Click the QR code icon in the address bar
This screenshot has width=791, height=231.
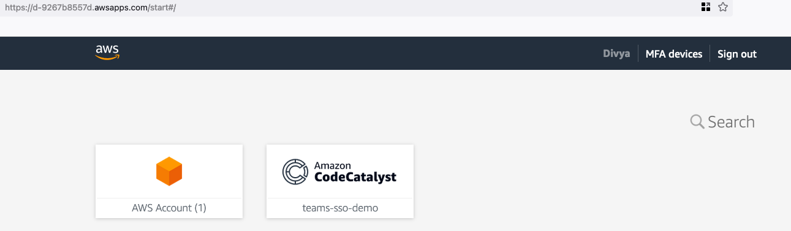tap(705, 7)
